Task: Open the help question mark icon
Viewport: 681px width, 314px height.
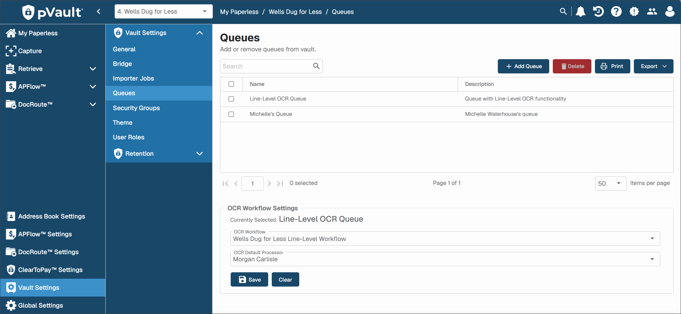Action: (616, 11)
